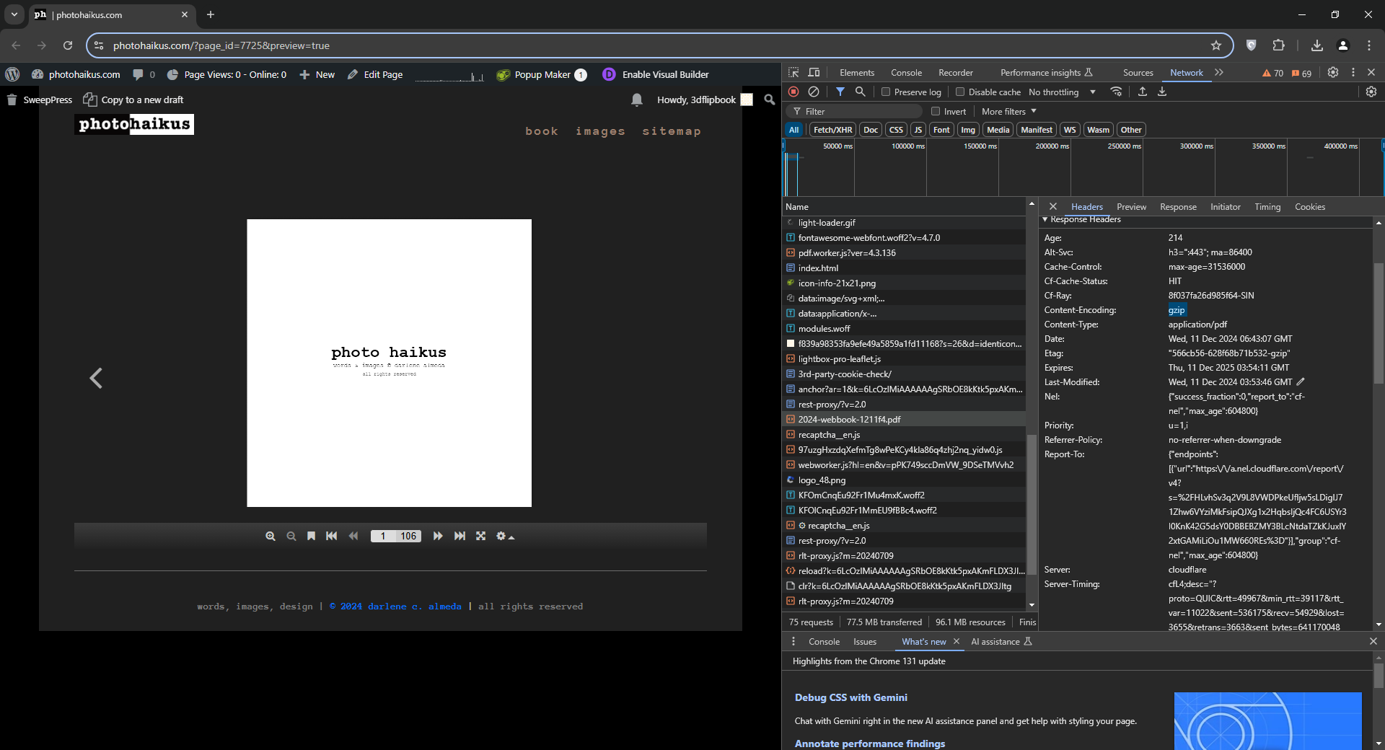Viewport: 1385px width, 750px height.
Task: Open the Preview tab of request
Action: click(x=1131, y=206)
